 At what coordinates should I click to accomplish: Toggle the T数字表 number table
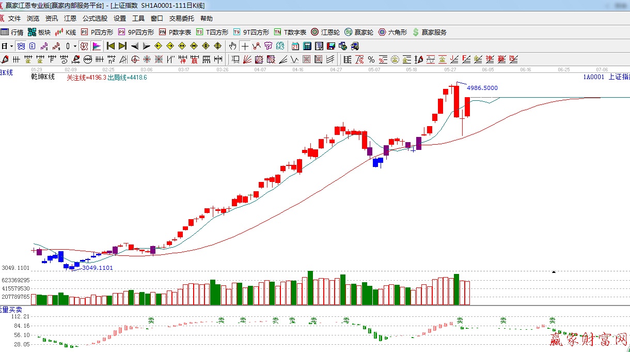tap(290, 32)
